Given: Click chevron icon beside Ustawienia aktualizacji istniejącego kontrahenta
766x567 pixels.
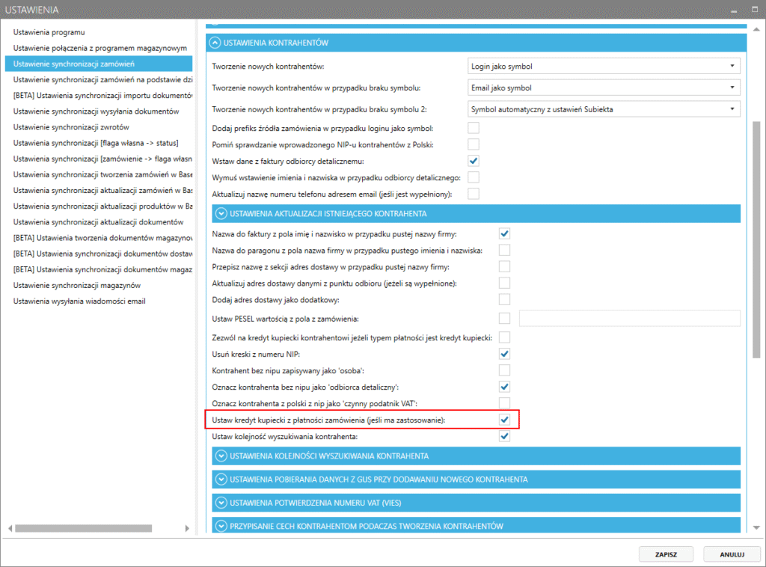Looking at the screenshot, I should pos(220,214).
